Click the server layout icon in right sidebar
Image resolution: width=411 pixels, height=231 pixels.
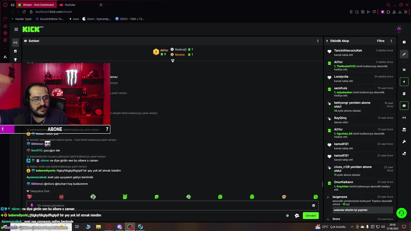404,130
